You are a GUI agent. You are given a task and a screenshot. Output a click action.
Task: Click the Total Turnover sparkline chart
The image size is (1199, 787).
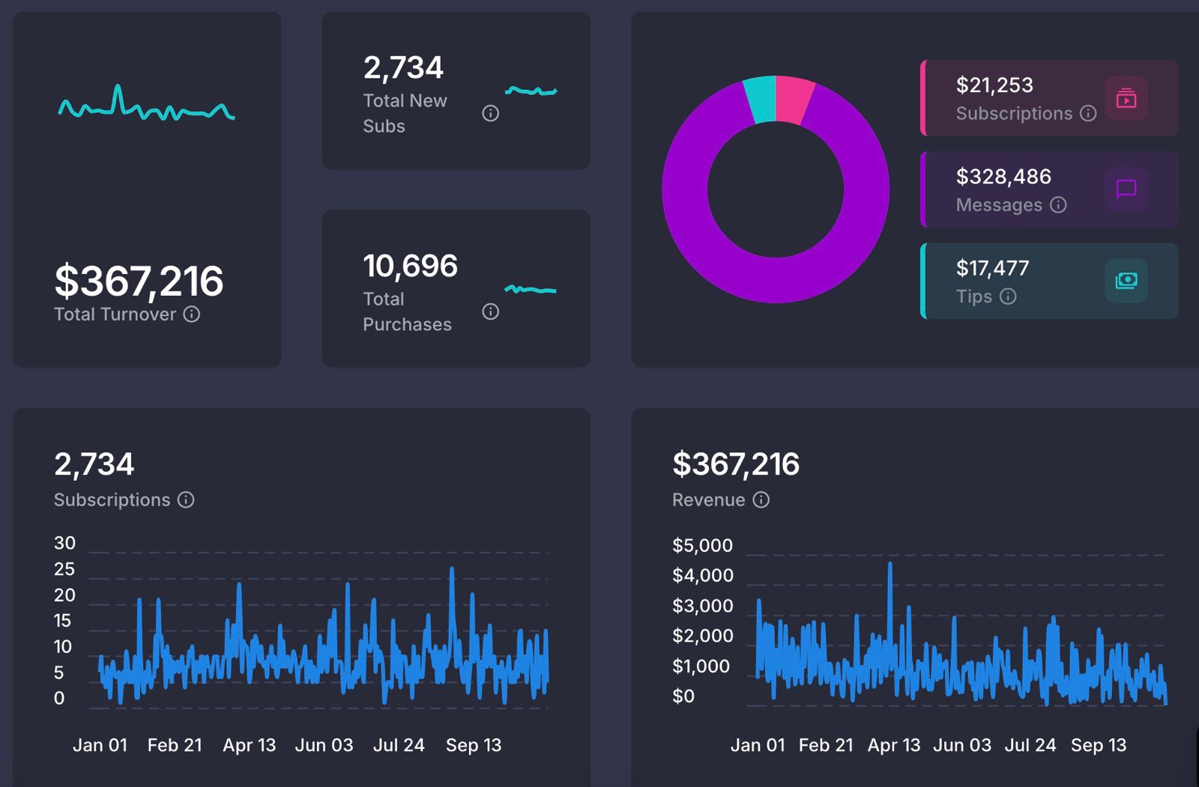tap(146, 109)
